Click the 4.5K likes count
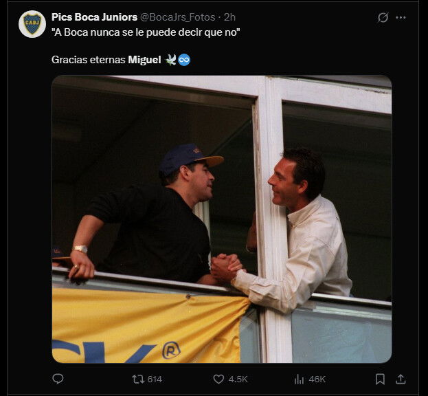The image size is (428, 396). (x=238, y=379)
